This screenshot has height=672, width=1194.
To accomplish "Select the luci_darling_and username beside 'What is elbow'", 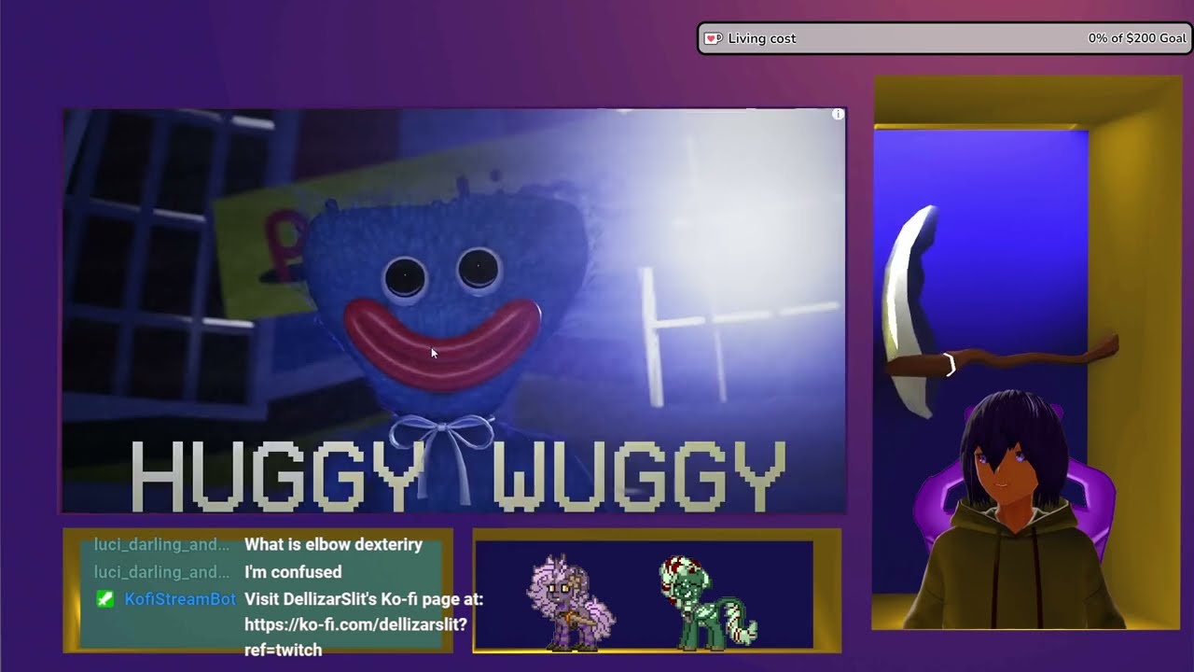I will 161,544.
